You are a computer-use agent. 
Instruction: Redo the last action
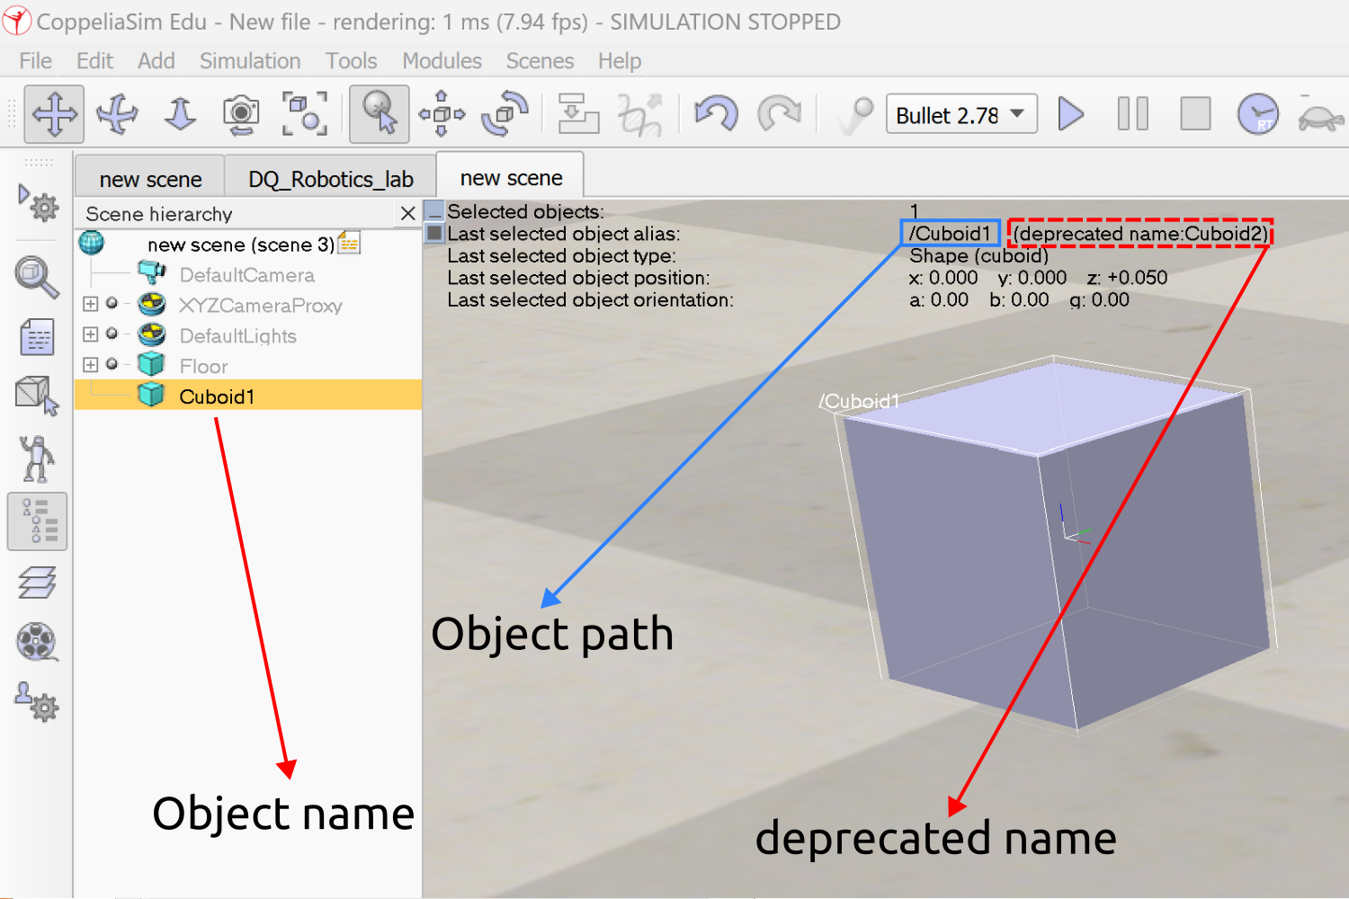pos(779,114)
